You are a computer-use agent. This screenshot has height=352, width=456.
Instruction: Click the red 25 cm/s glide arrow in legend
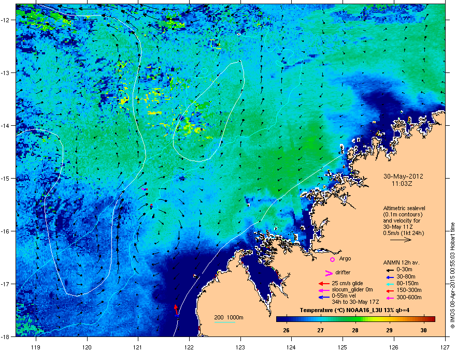coord(324,284)
